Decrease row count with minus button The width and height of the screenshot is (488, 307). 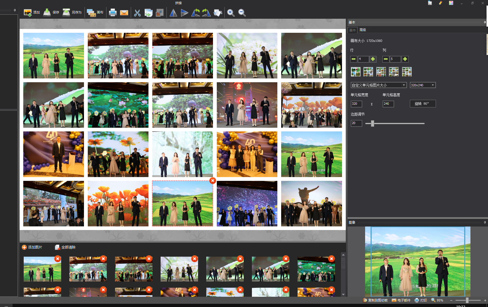354,59
